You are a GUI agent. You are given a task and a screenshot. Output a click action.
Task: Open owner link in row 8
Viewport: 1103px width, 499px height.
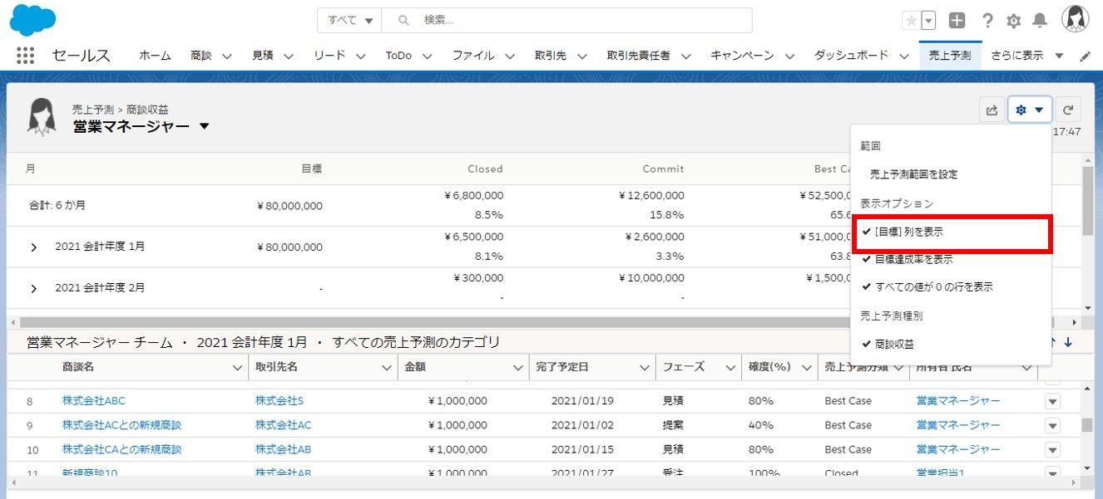[958, 401]
